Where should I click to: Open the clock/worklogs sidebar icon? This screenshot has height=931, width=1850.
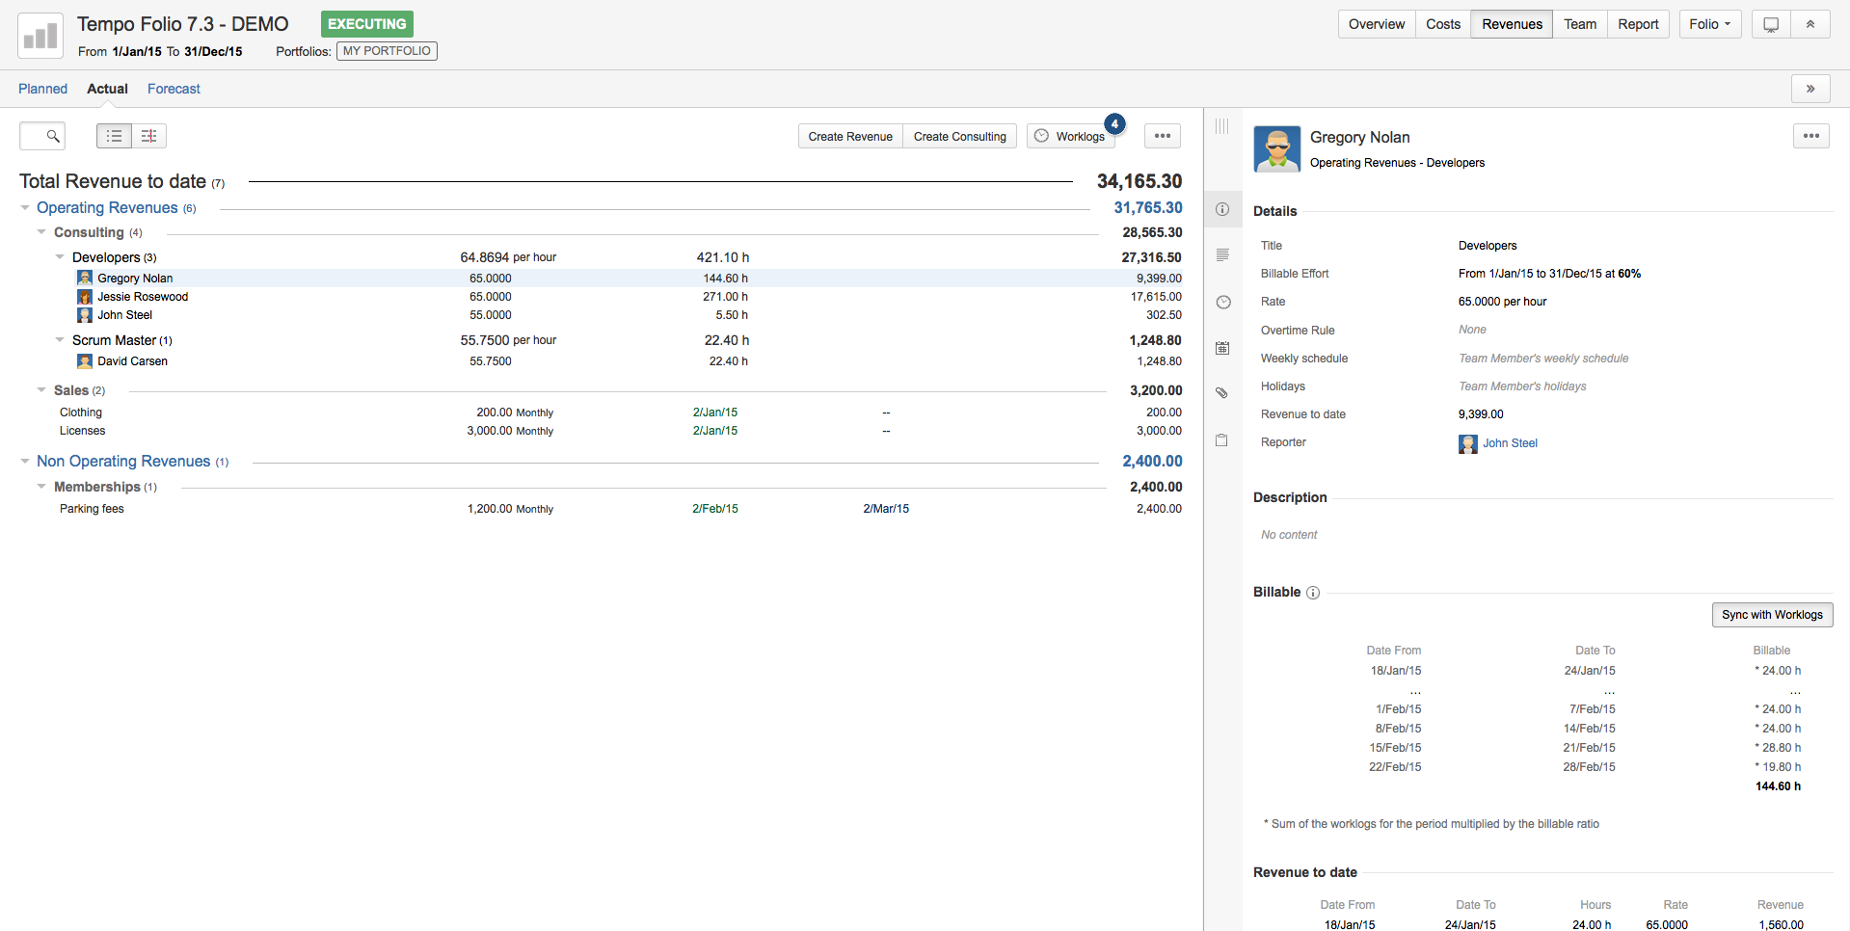pyautogui.click(x=1222, y=302)
